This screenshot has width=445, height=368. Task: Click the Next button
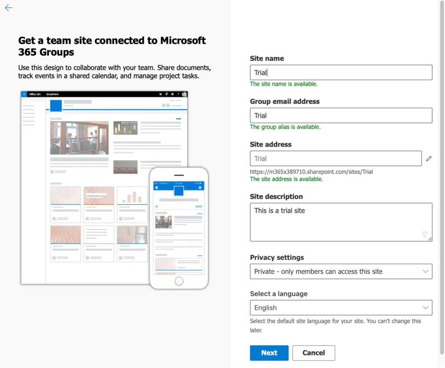[269, 353]
